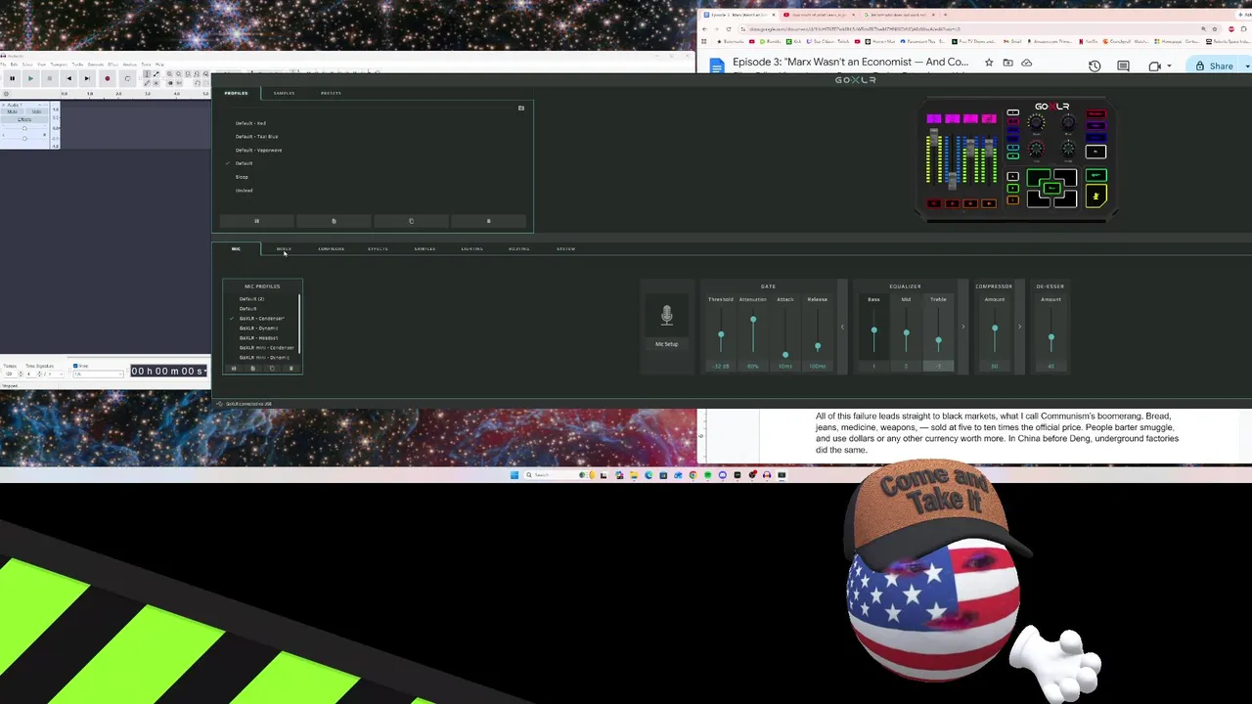Star the Google Docs document
The width and height of the screenshot is (1252, 704).
pyautogui.click(x=989, y=63)
